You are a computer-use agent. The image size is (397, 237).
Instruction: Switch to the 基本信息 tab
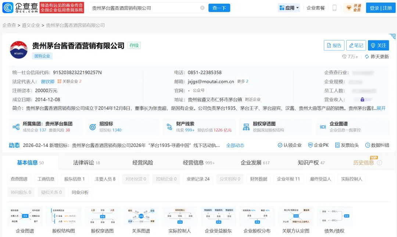pos(30,162)
